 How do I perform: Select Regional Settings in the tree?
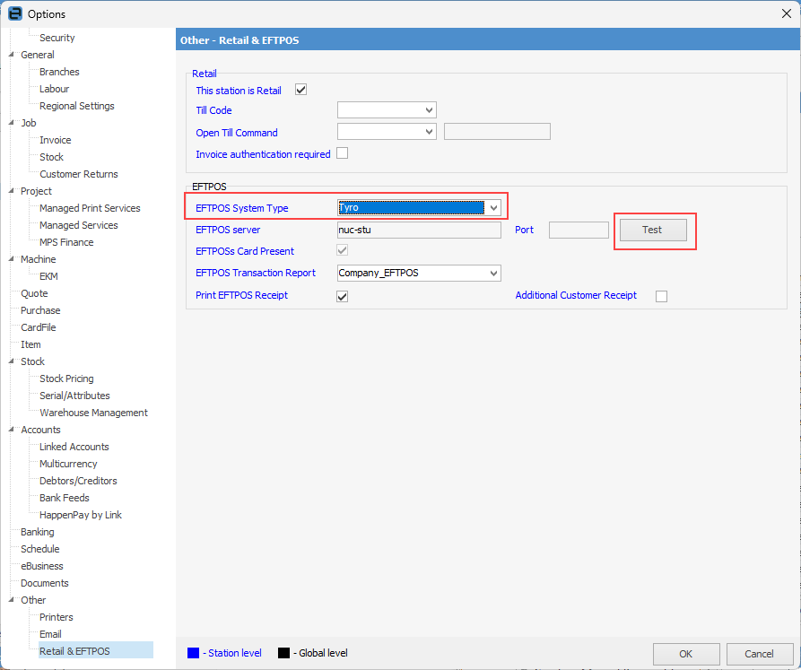(x=76, y=106)
